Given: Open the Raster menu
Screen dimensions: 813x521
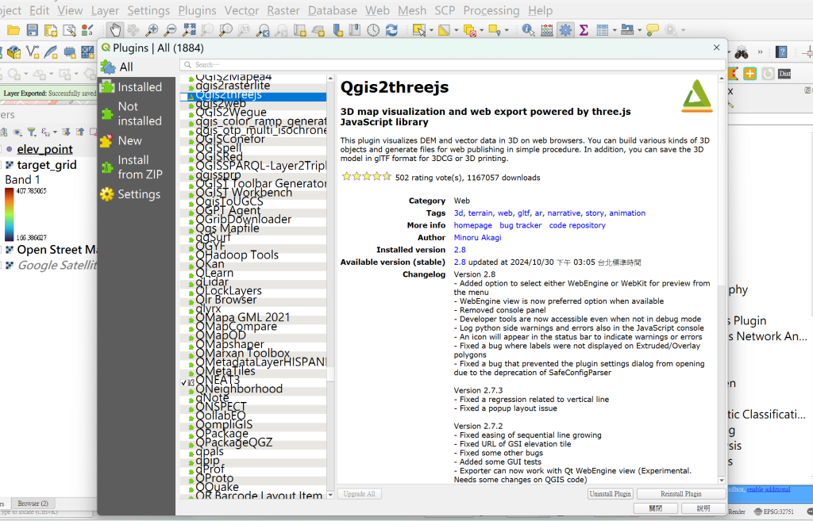Looking at the screenshot, I should pos(283,10).
